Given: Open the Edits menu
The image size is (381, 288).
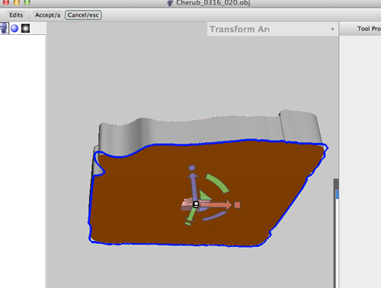Looking at the screenshot, I should [16, 15].
